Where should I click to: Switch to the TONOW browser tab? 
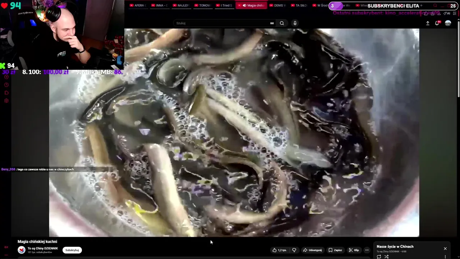(202, 5)
